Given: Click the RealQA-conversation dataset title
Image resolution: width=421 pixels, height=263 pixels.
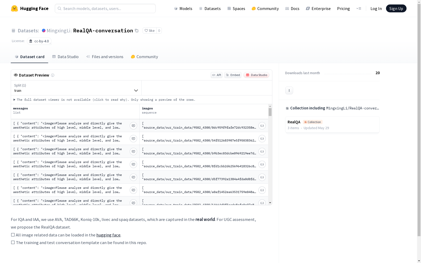Looking at the screenshot, I should [x=103, y=31].
